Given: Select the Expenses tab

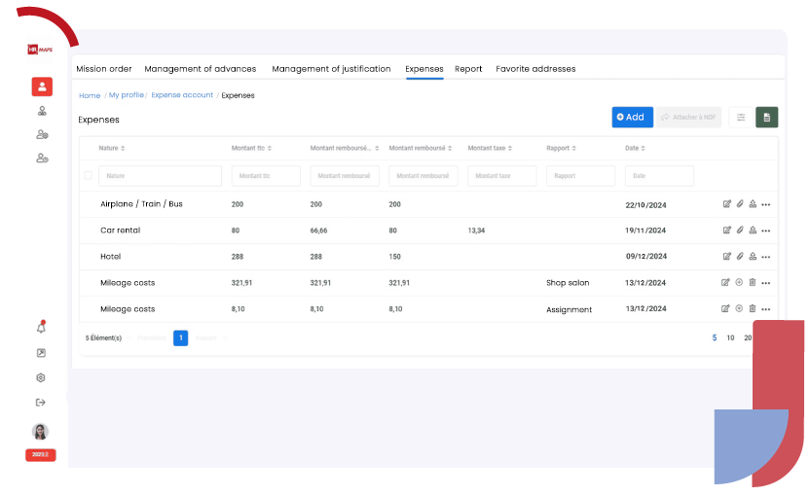Looking at the screenshot, I should pyautogui.click(x=424, y=69).
